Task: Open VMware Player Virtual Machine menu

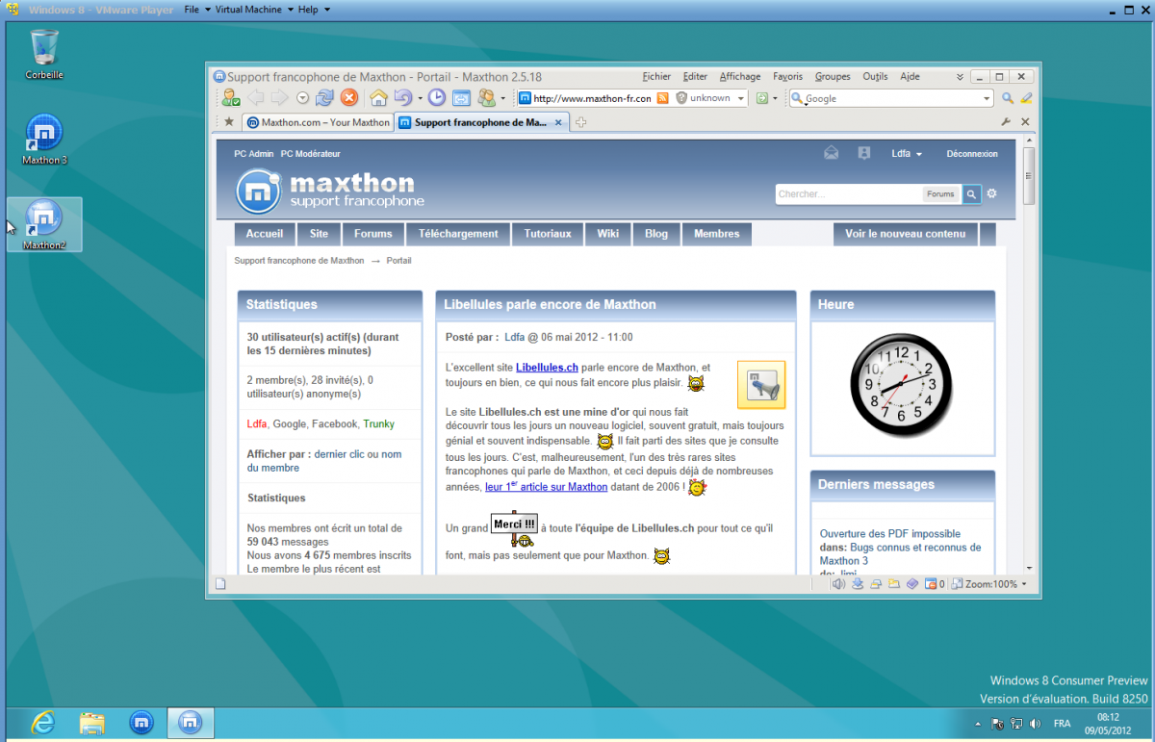Action: click(248, 10)
